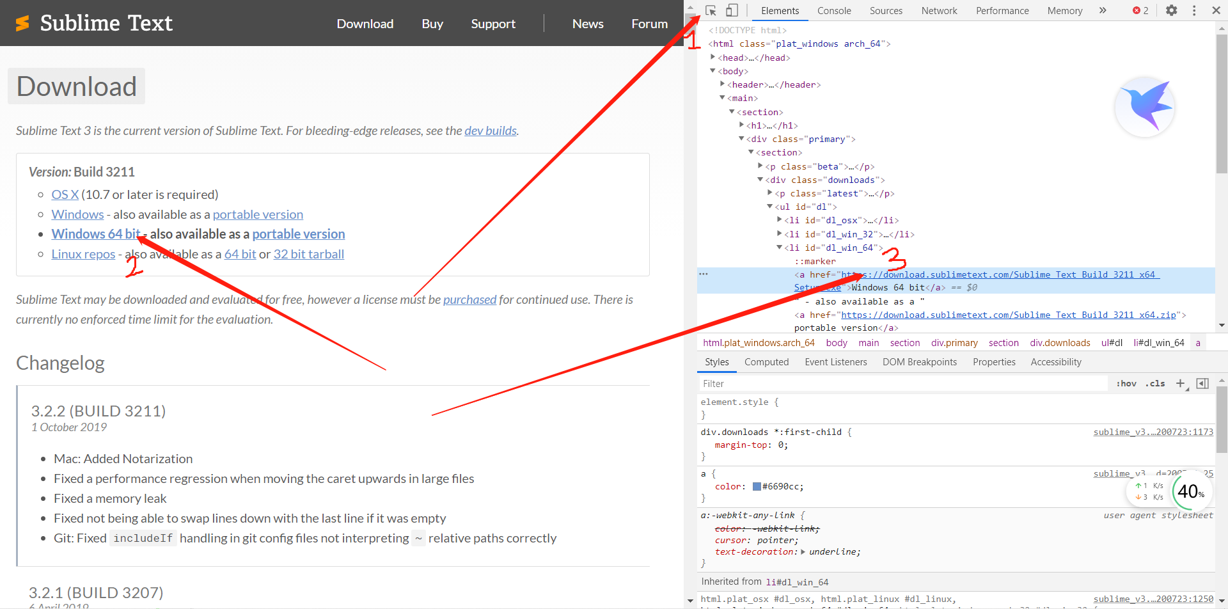Select the DOM Breakpoints tab
The width and height of the screenshot is (1228, 609).
pos(920,362)
